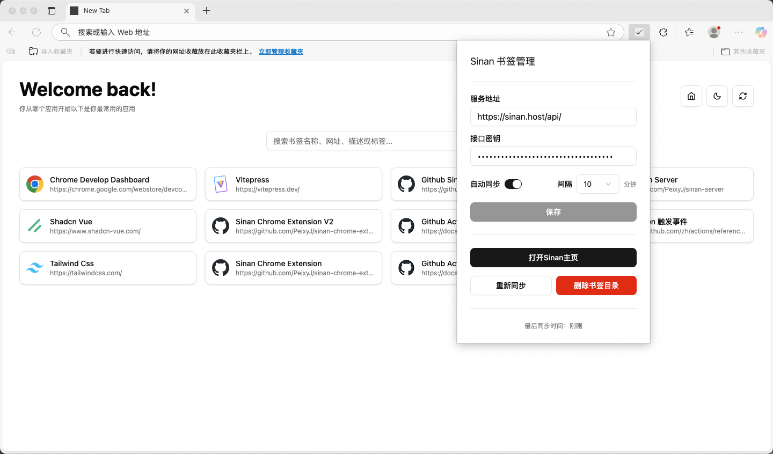
Task: Click the https://tailwindcss.com/ URL text
Action: tap(86, 273)
